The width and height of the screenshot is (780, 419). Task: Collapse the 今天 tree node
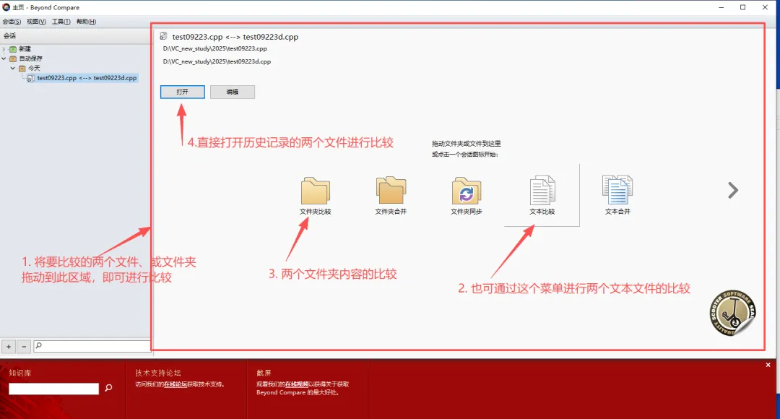pyautogui.click(x=13, y=68)
